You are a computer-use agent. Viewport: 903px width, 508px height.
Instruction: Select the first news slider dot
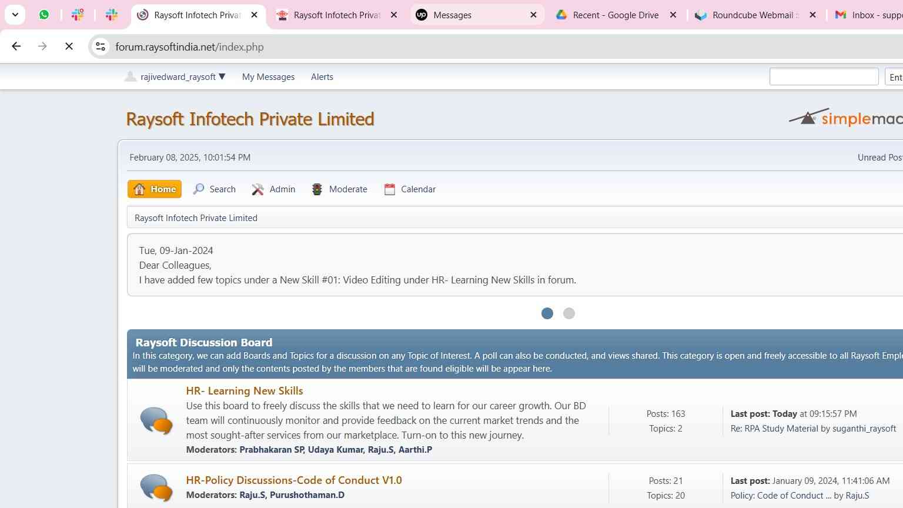[x=547, y=313]
